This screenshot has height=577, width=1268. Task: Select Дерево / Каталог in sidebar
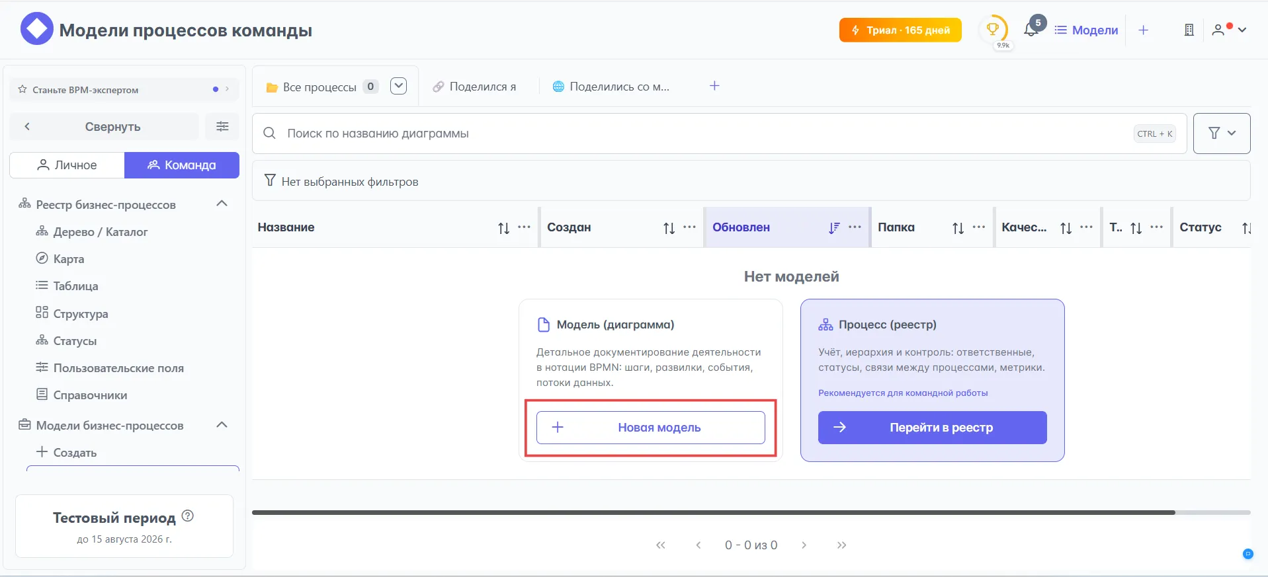[100, 232]
